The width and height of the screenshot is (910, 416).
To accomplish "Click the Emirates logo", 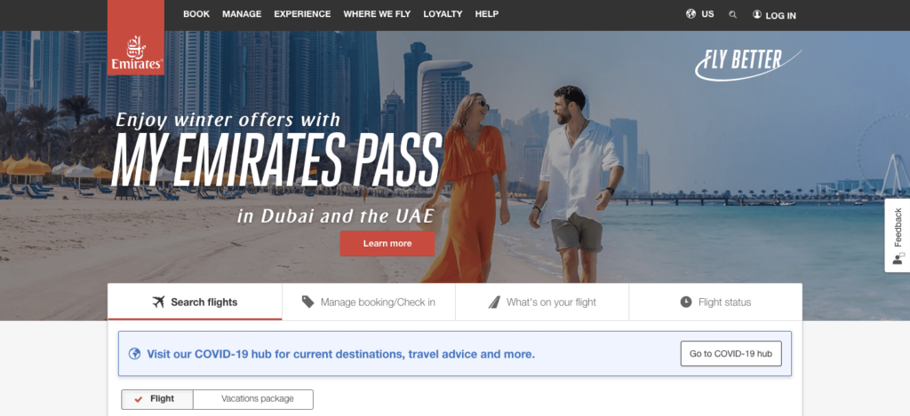I will [136, 37].
